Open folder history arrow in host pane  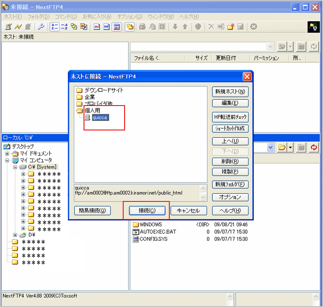(x=290, y=47)
